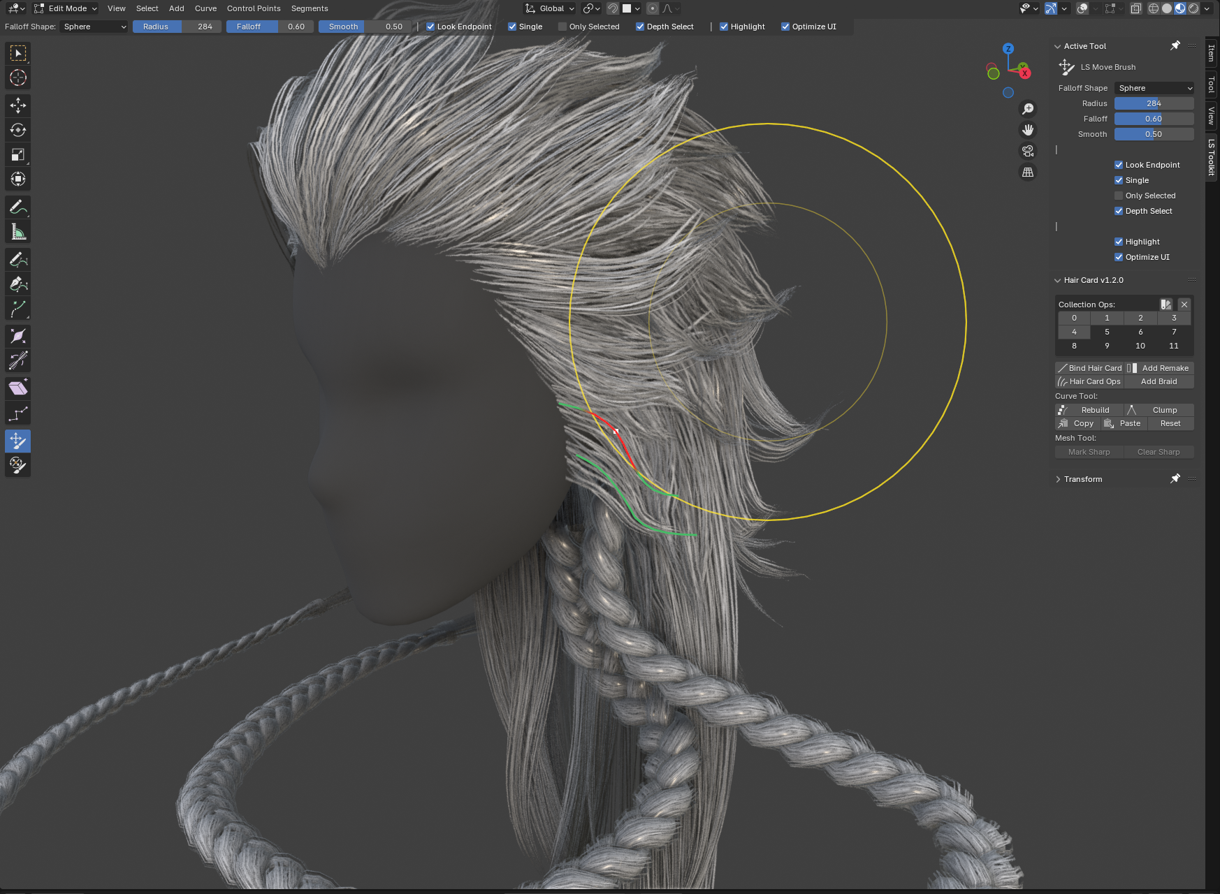Switch viewport to Solid shading mode

tap(1167, 8)
